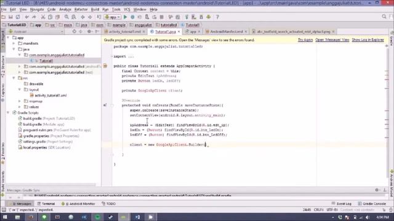
Task: Click Show Log in Explorer link
Action: pos(368,40)
